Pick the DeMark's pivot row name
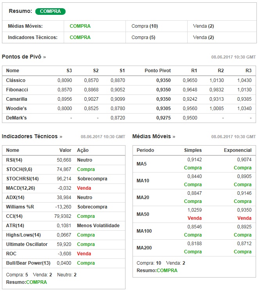The width and height of the screenshot is (258, 292). [x=16, y=118]
